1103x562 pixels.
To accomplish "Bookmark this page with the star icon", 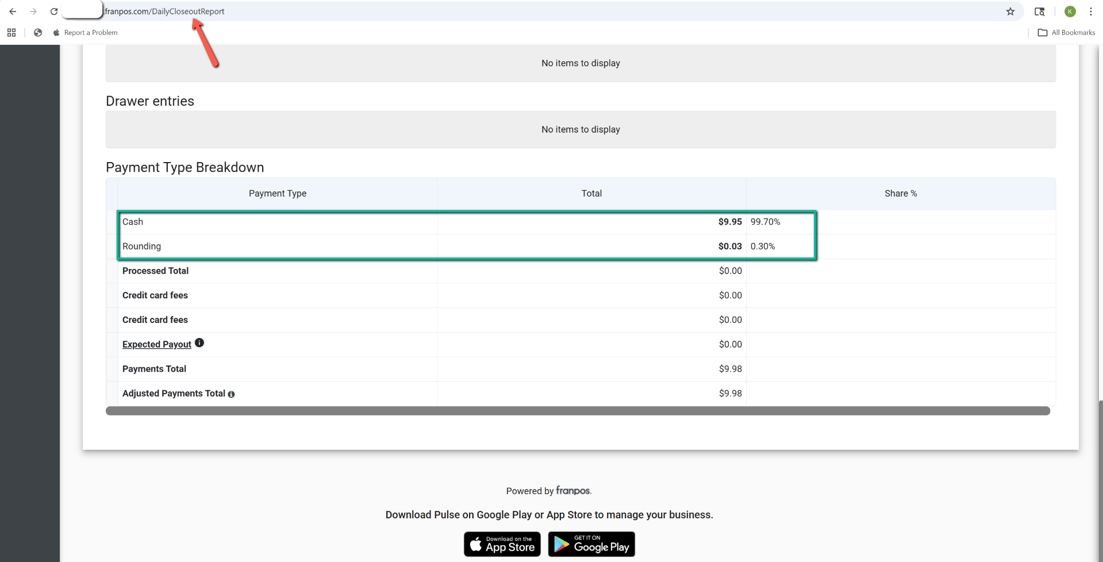I will [1010, 11].
